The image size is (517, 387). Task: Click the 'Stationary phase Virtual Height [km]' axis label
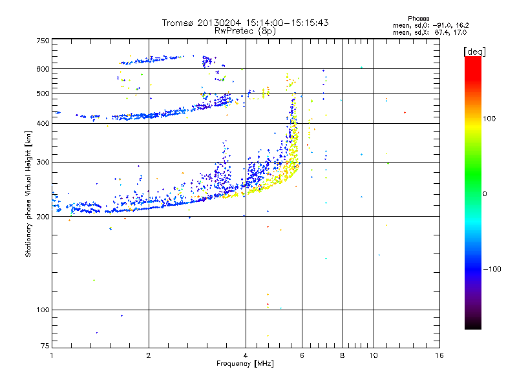[28, 193]
